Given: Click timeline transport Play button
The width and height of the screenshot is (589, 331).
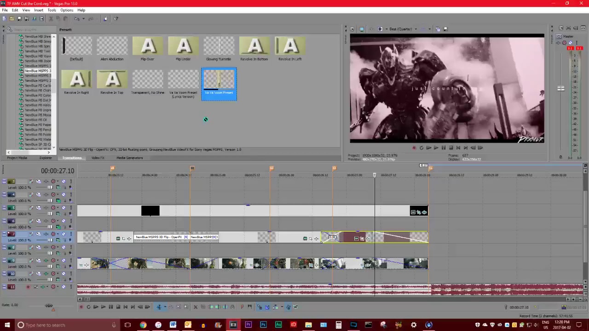Looking at the screenshot, I should click(103, 307).
